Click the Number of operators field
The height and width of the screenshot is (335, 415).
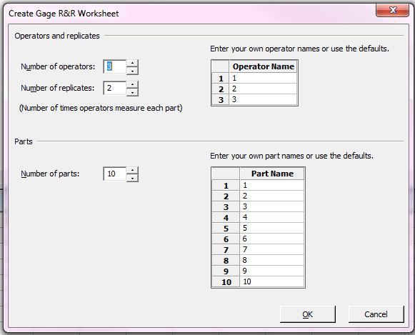click(115, 66)
